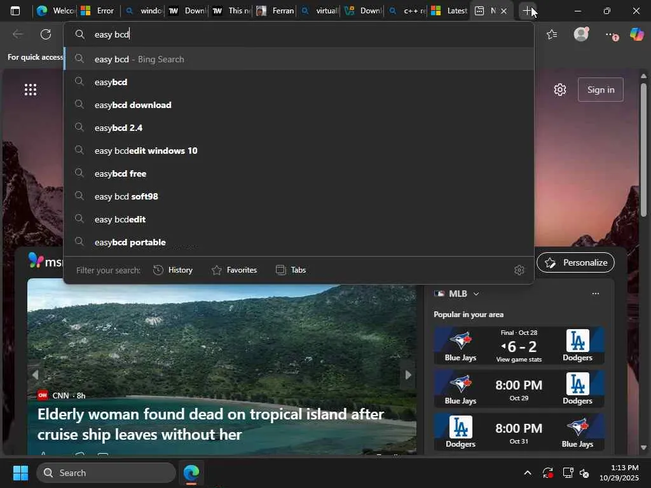Open the MSN apps grid launcher
Viewport: 651px width, 488px height.
pyautogui.click(x=31, y=90)
